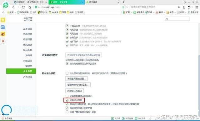This screenshot has height=121, width=200.
Task: Open the 收藏 bookmarks dropdown
Action: [x=12, y=12]
